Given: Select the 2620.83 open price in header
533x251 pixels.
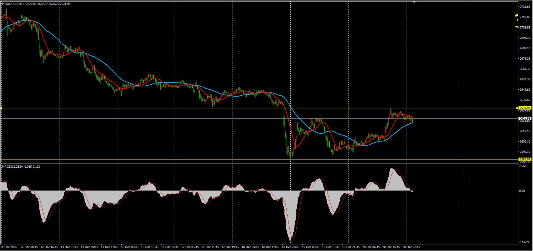Looking at the screenshot, I should point(31,4).
